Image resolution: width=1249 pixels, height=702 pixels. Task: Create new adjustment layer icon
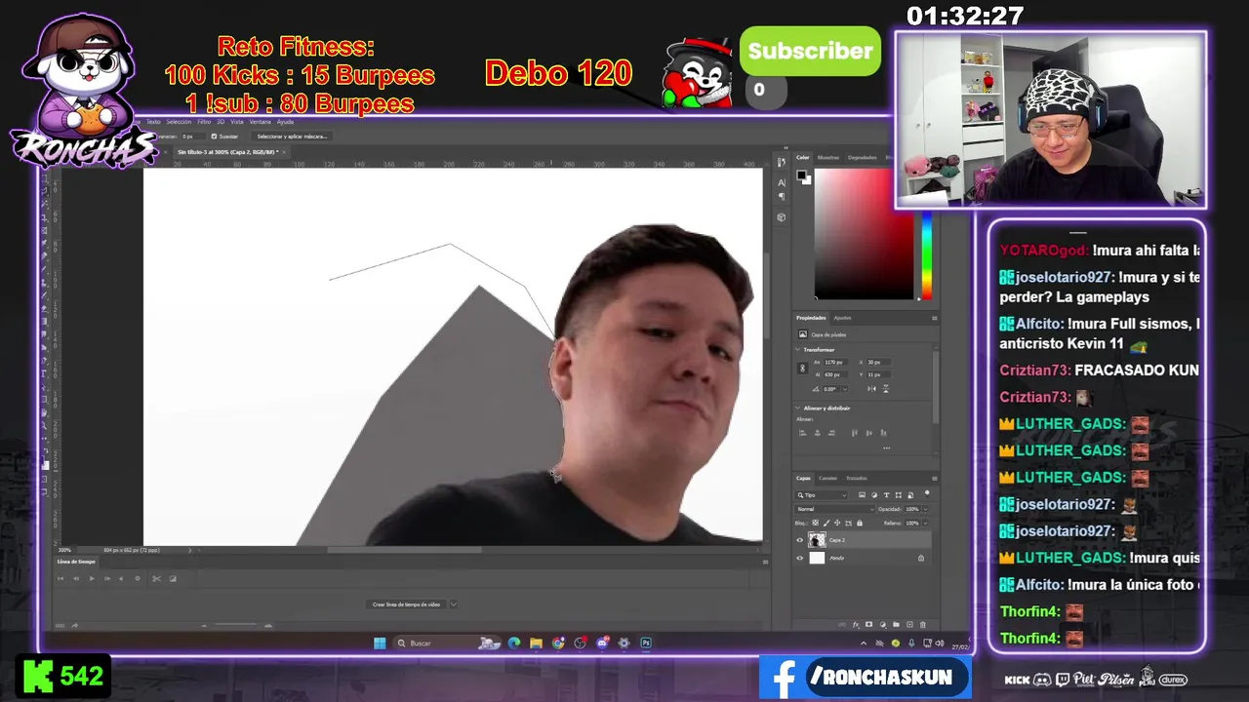883,624
